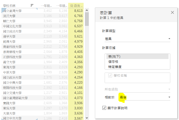The height and width of the screenshot is (120, 179).
Task: Select the 銘傳大學 row label
Action: click(x=9, y=42)
